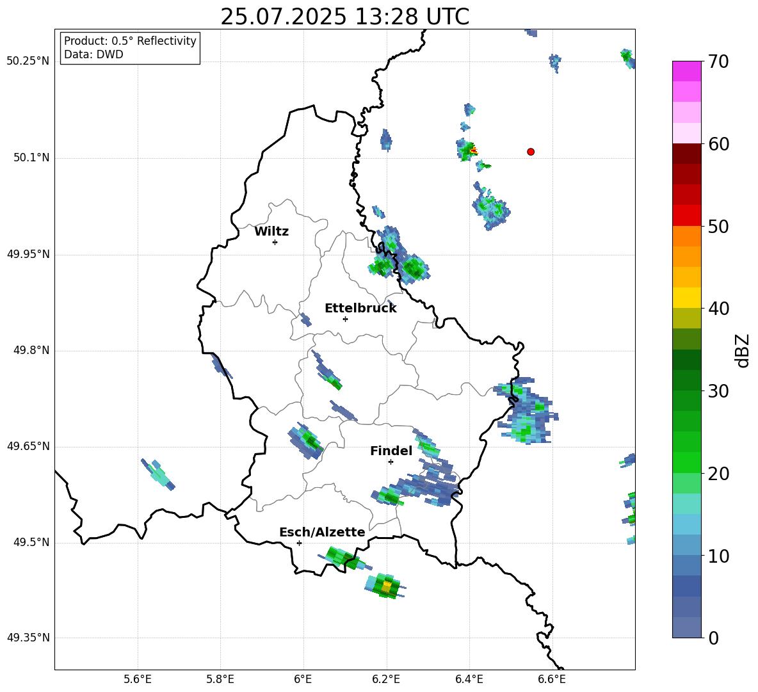The width and height of the screenshot is (758, 692).
Task: Click the 50.25°N latitude label
Action: (28, 61)
